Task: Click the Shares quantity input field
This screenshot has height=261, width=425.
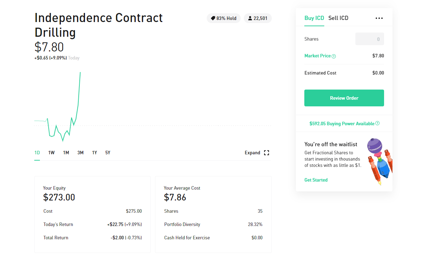Action: pos(369,39)
